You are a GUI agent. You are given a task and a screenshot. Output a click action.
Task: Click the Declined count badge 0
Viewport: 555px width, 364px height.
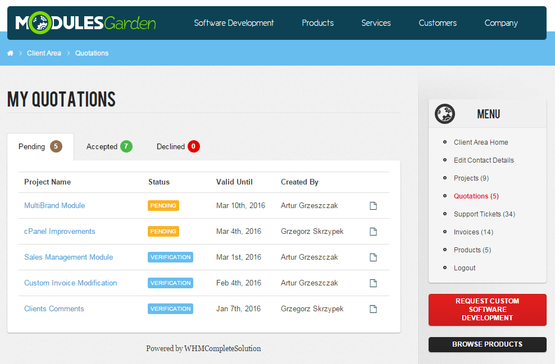coord(194,146)
